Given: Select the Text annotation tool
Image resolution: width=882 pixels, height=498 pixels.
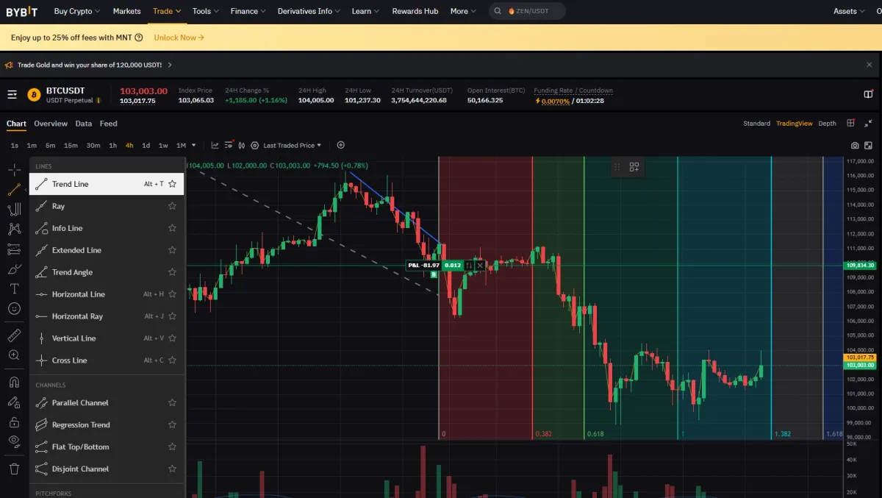Looking at the screenshot, I should [14, 288].
